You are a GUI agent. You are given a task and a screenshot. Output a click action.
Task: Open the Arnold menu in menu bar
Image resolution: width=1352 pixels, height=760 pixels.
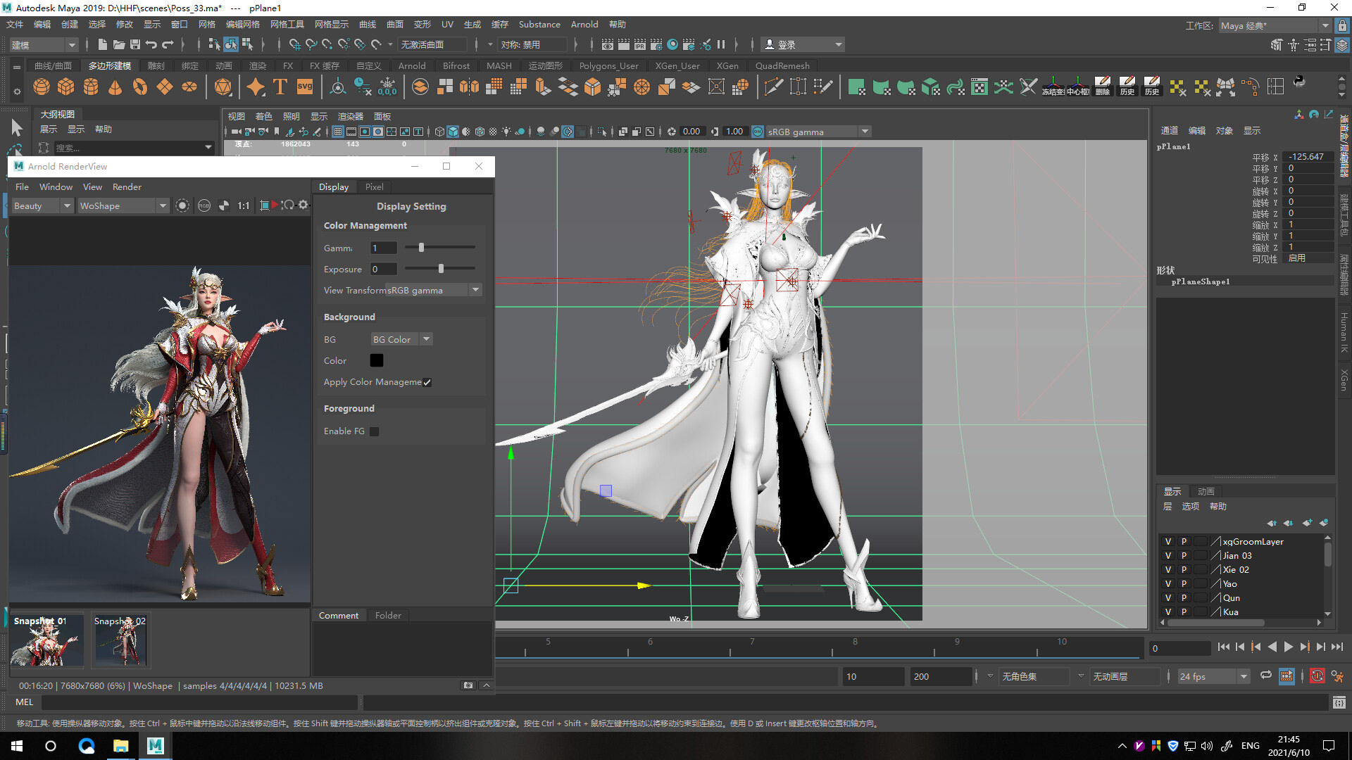pos(584,24)
